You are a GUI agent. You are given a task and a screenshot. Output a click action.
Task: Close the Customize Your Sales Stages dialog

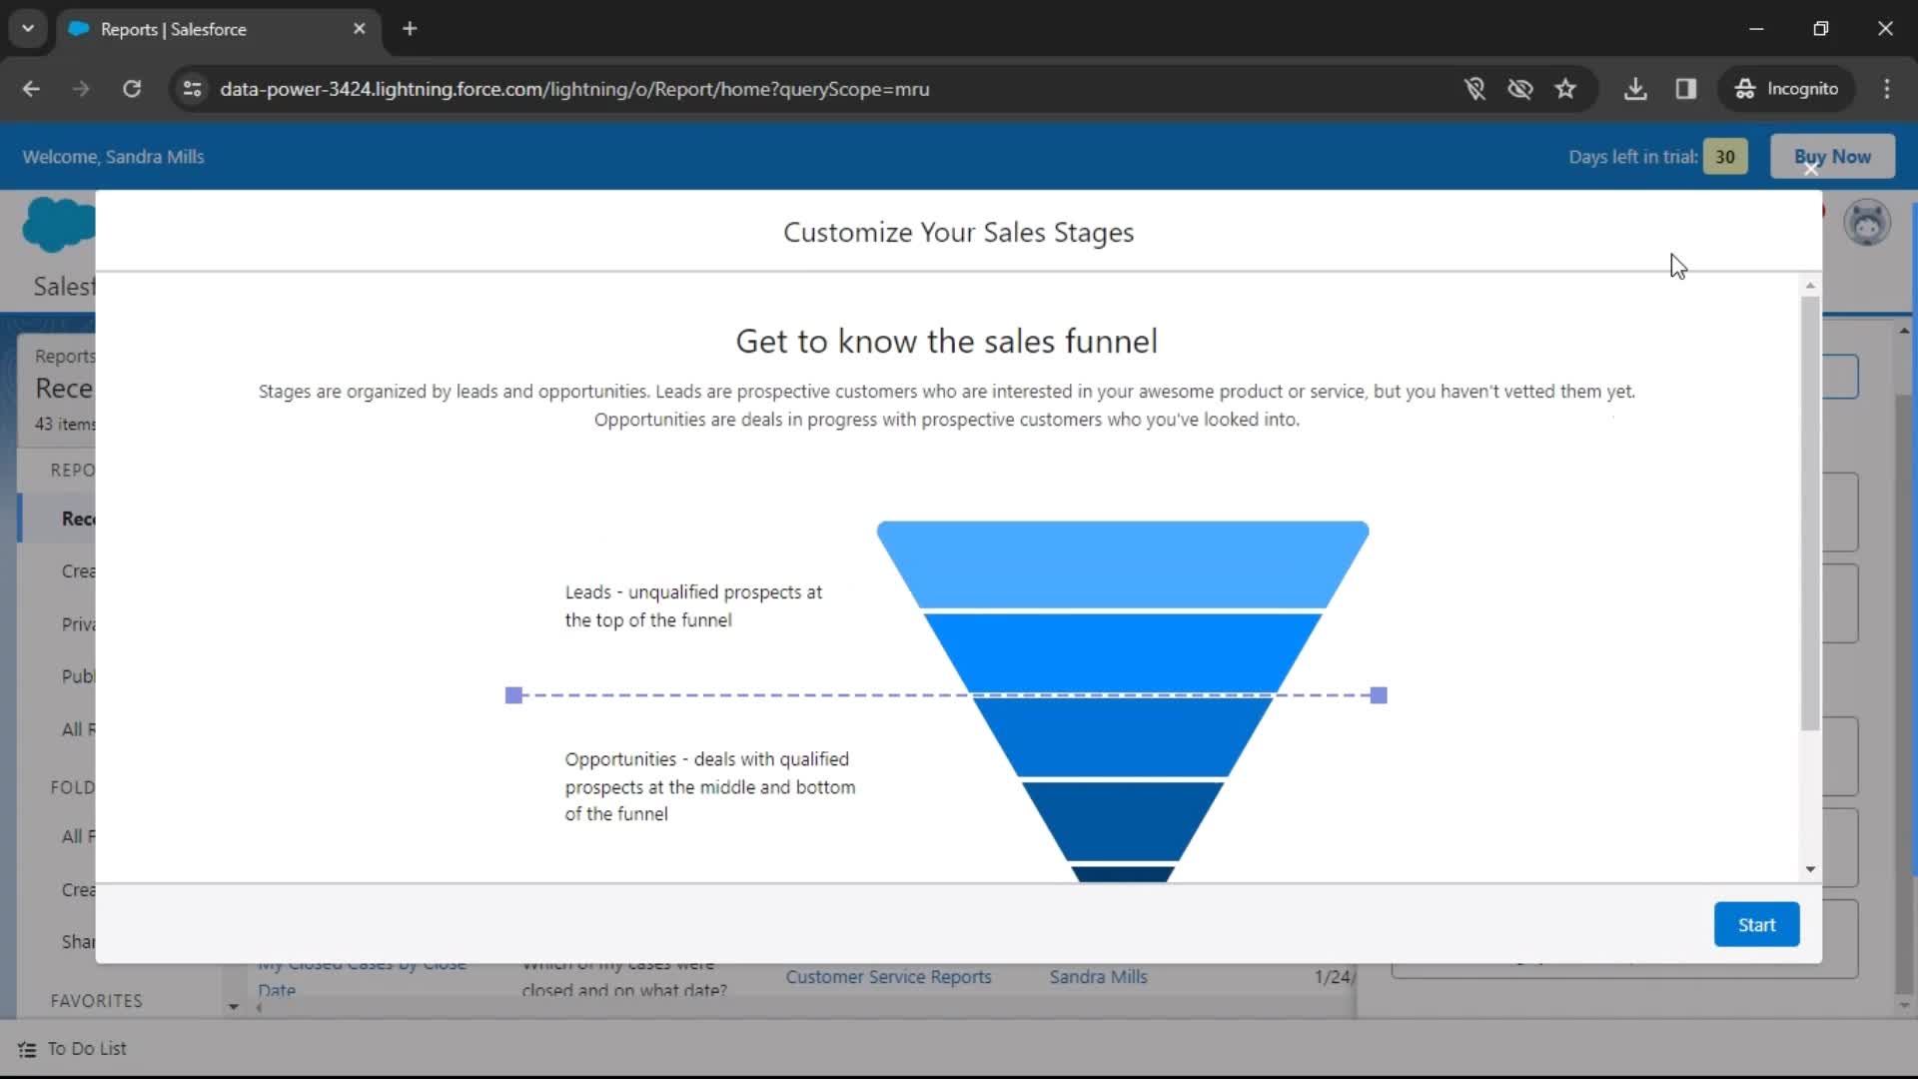(1811, 169)
